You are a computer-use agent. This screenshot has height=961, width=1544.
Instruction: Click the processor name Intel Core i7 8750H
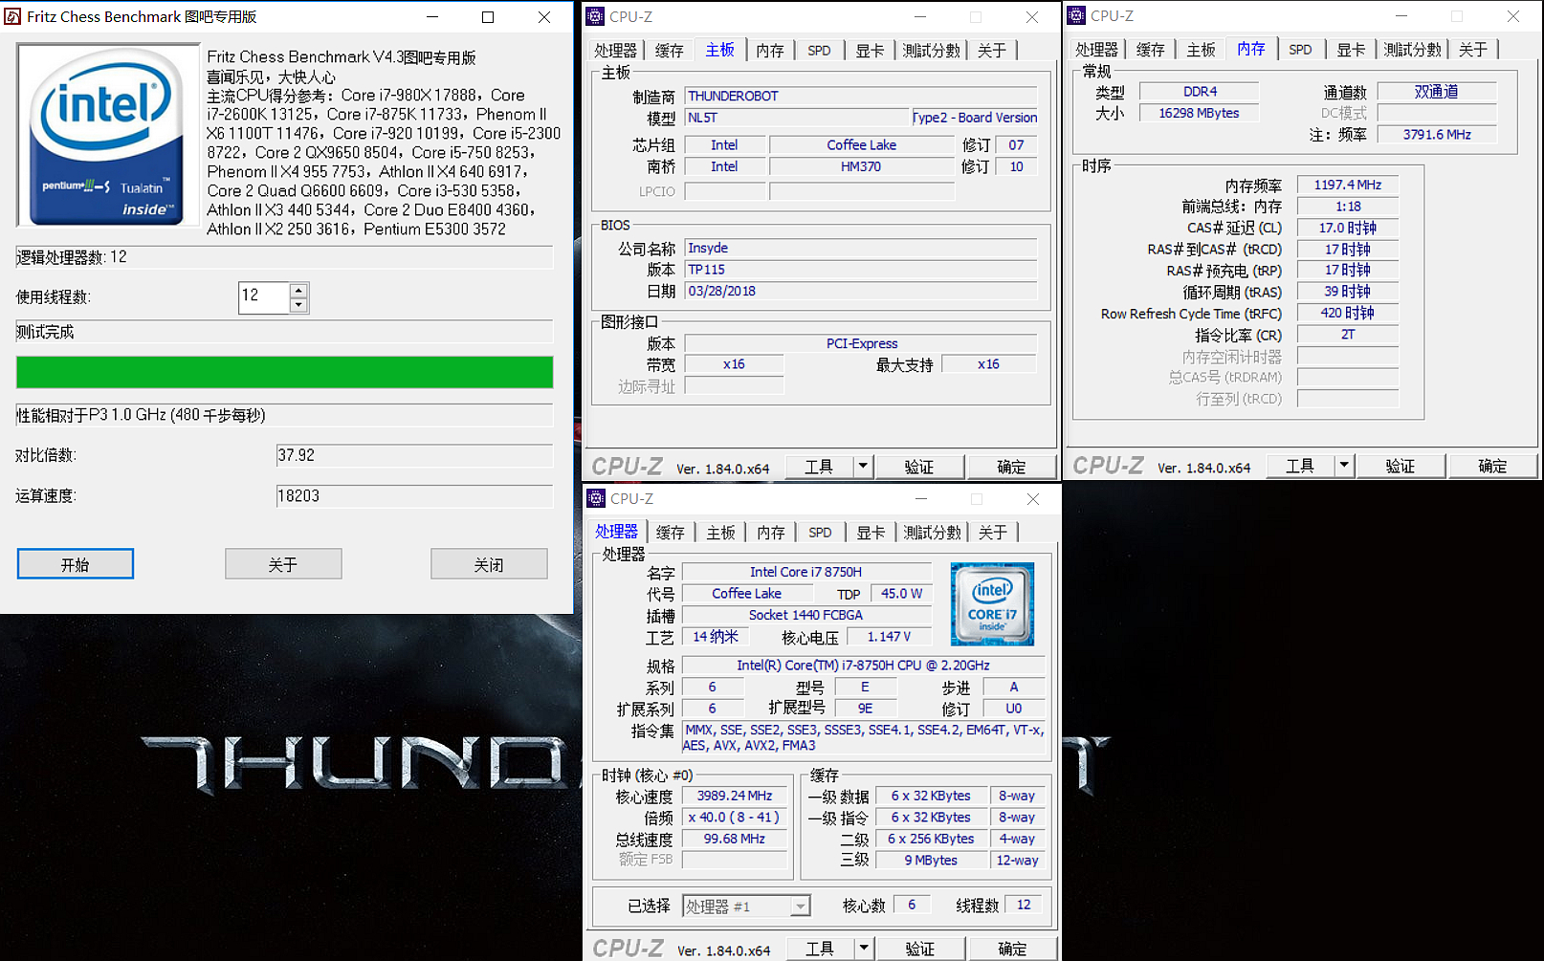[805, 572]
